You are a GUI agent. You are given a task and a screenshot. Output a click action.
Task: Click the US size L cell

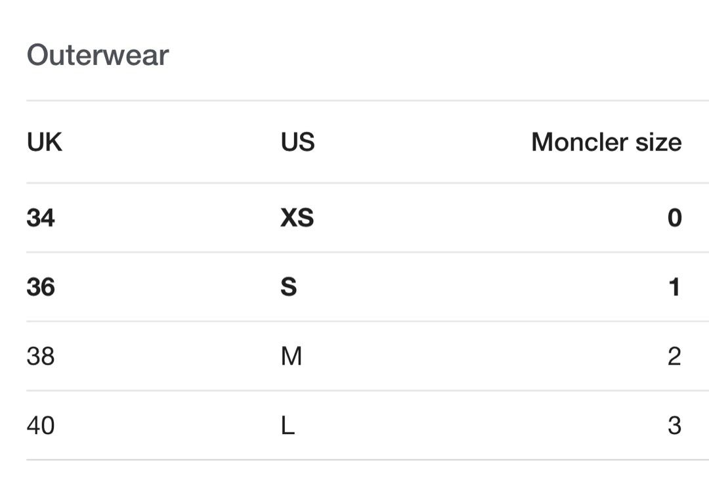pyautogui.click(x=288, y=425)
